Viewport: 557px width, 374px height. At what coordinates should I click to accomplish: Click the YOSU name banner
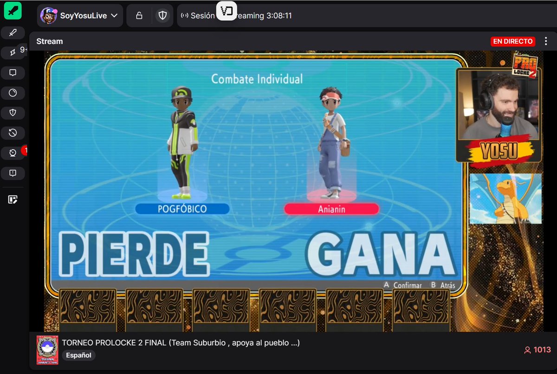tap(499, 151)
